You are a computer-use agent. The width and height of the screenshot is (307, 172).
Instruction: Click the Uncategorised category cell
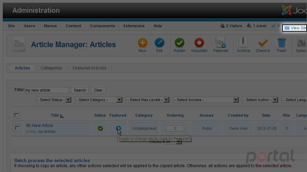[x=144, y=128]
